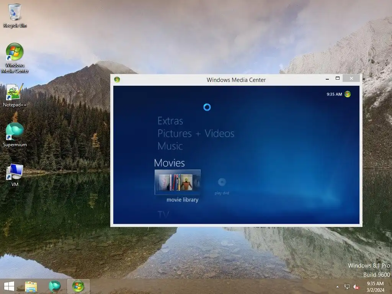
Task: Click the Media Center title bar icon
Action: [x=117, y=80]
